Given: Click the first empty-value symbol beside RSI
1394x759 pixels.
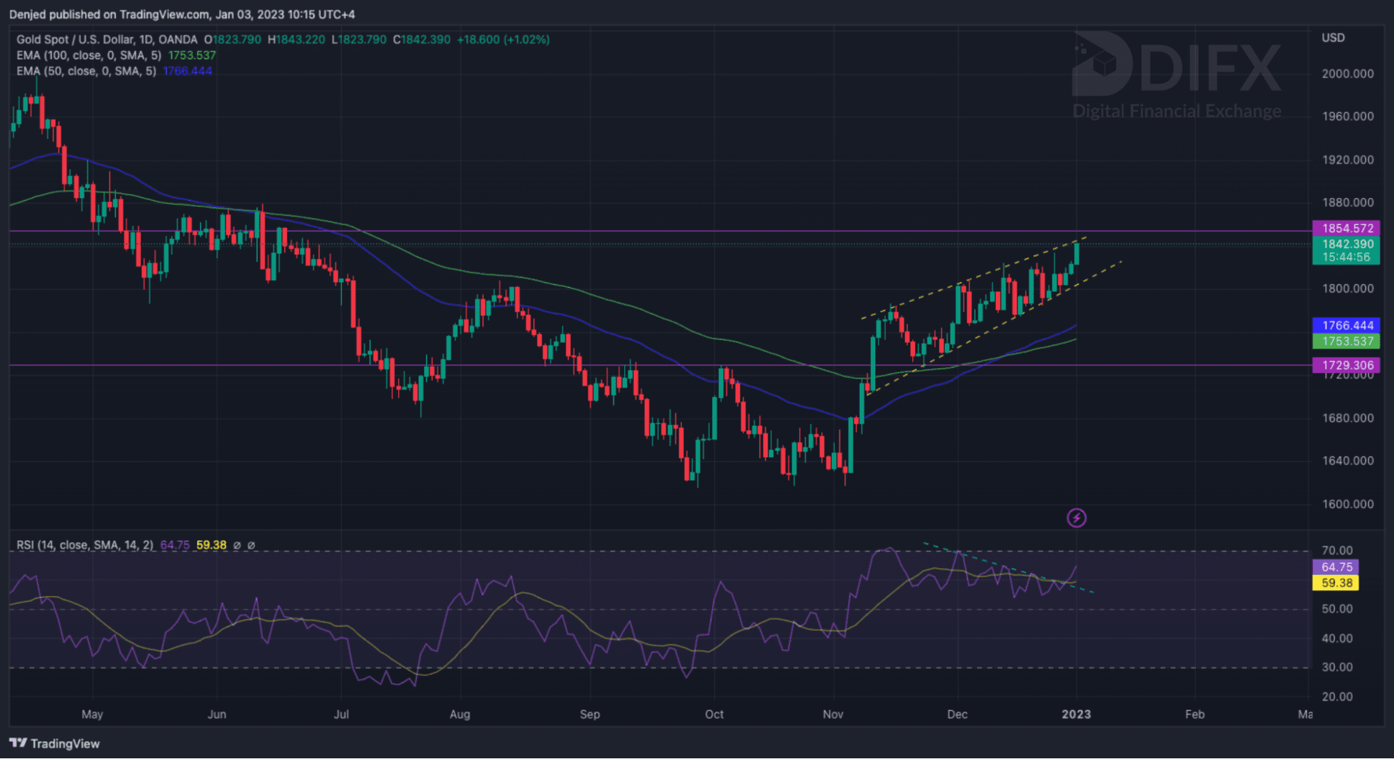Looking at the screenshot, I should (237, 545).
